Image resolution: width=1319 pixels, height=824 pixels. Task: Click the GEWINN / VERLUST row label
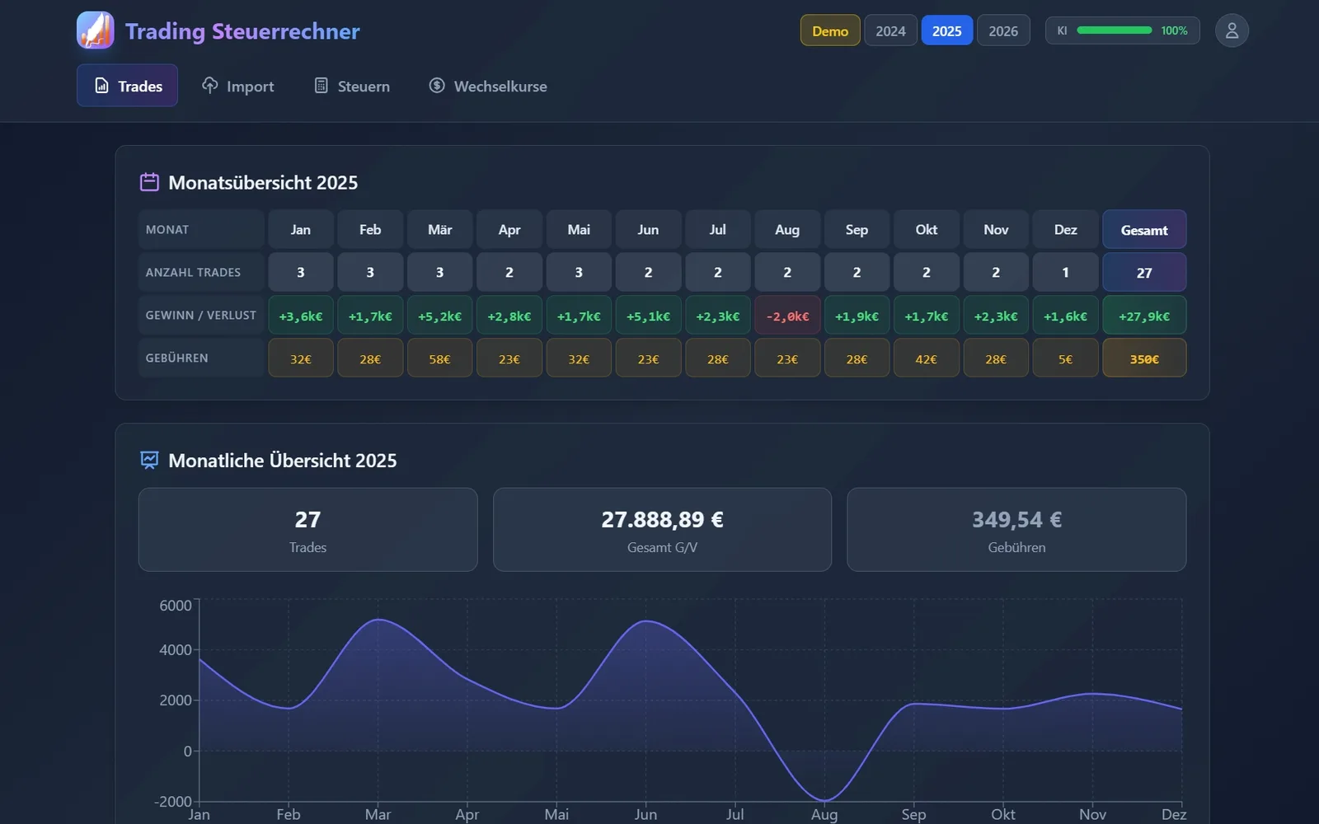pyautogui.click(x=201, y=316)
